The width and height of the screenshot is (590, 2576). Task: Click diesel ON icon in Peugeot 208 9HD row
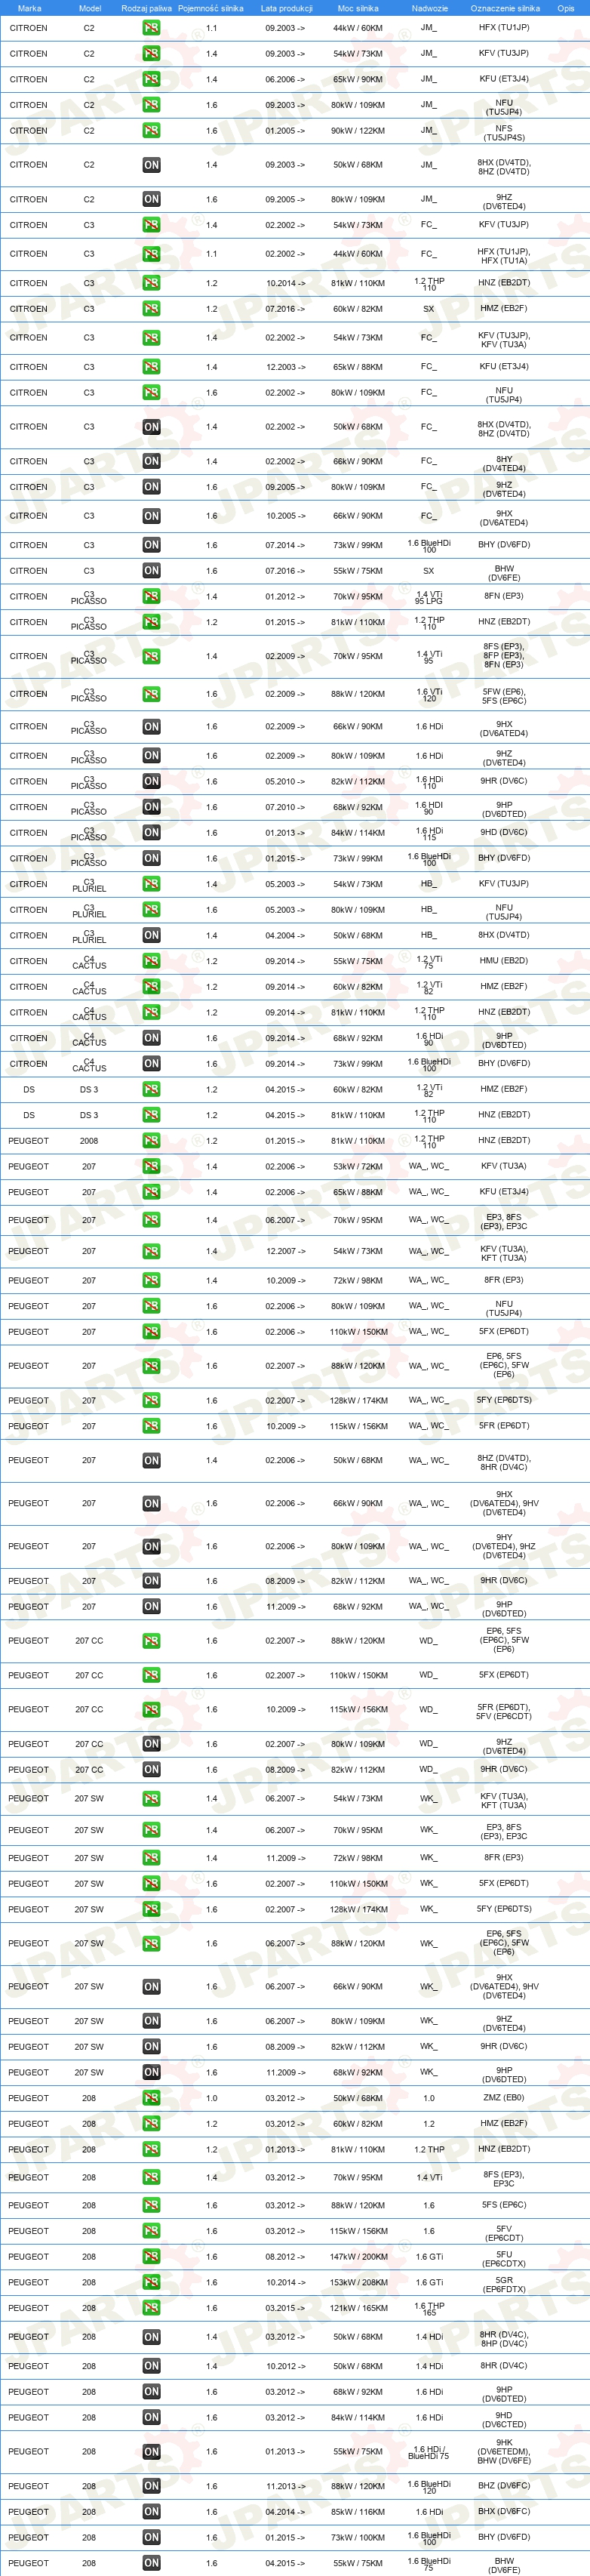[151, 2417]
